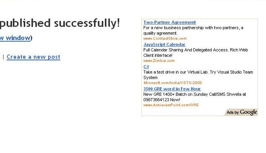Click the partially visible 'window' link

(x=15, y=38)
